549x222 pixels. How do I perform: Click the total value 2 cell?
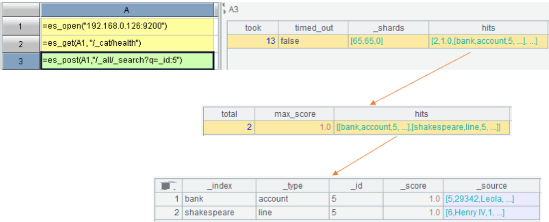(x=229, y=127)
